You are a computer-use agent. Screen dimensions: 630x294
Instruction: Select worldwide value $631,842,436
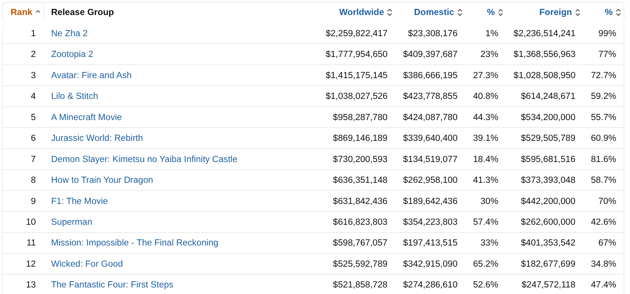(360, 201)
